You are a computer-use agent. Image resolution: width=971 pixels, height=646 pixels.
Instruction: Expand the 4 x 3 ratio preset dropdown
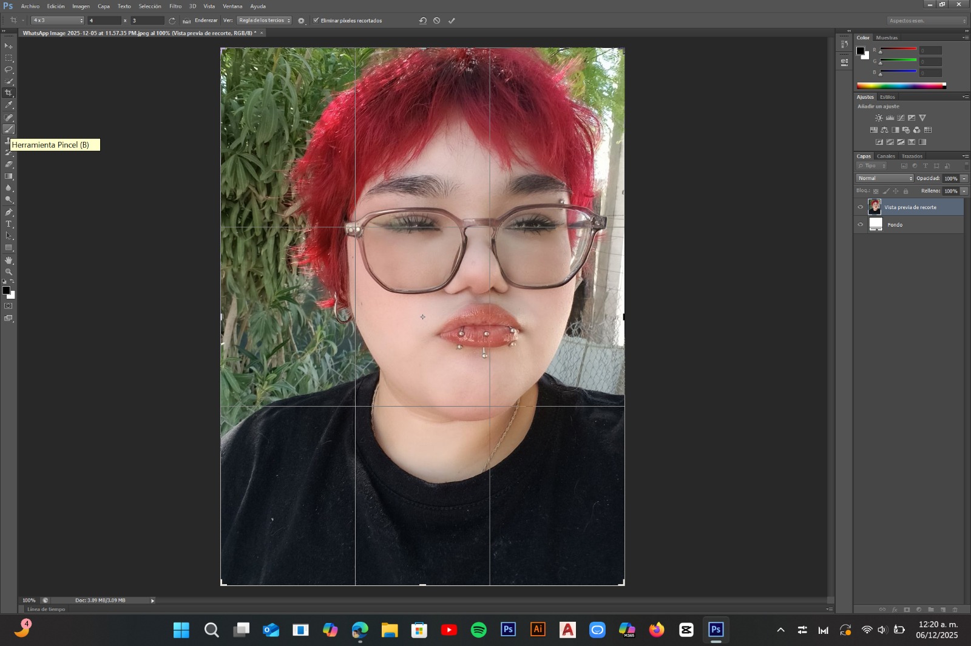[57, 21]
